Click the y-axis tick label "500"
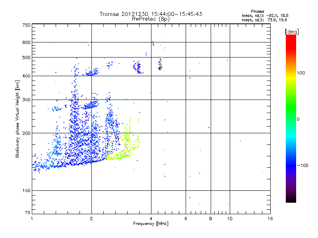The image size is (318, 238). pyautogui.click(x=27, y=58)
